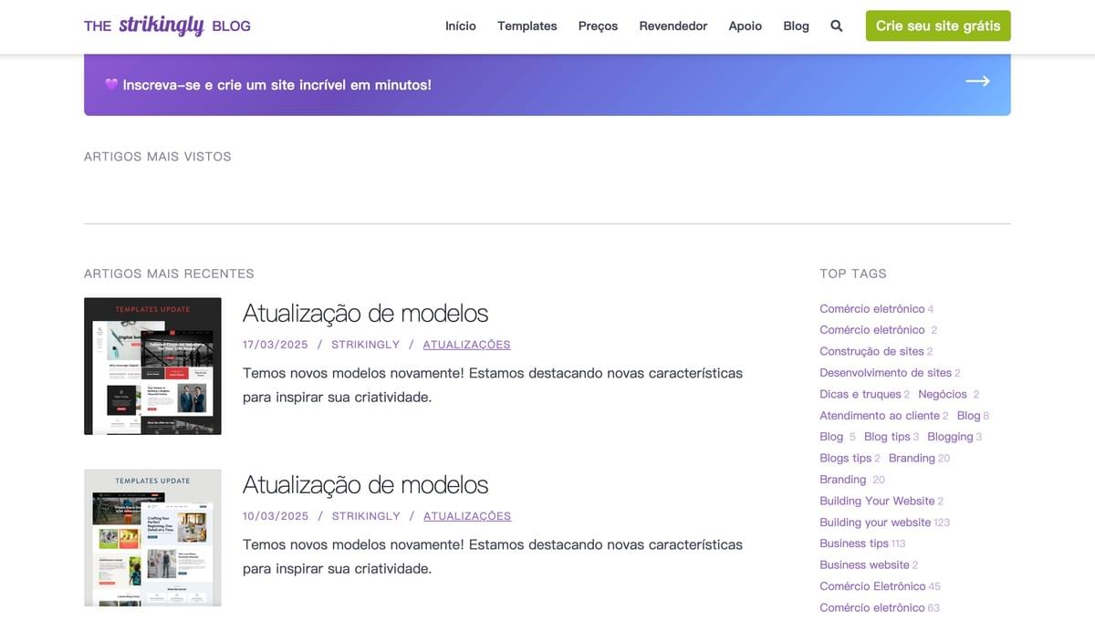Open the Preços menu item

[598, 26]
